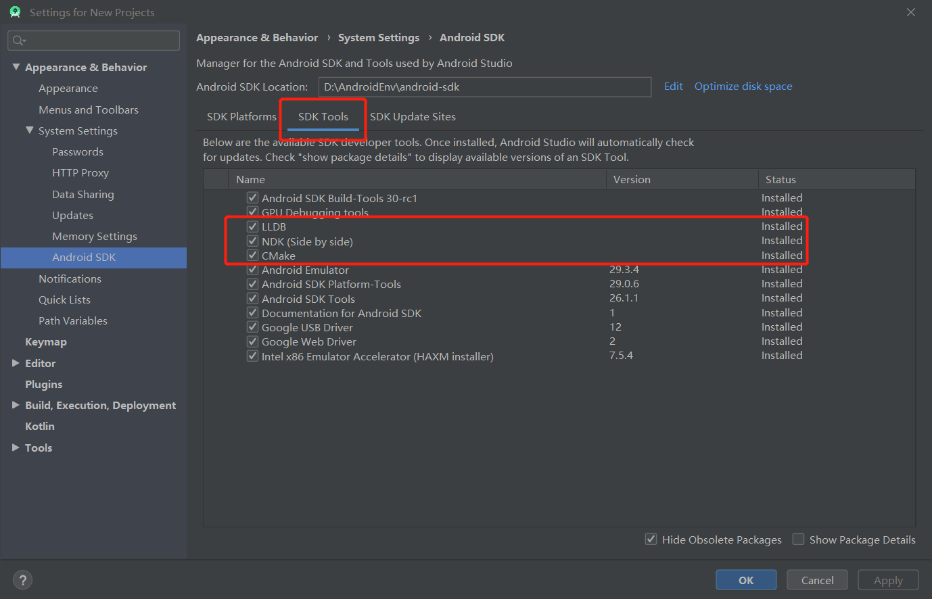Viewport: 932px width, 599px height.
Task: Click the Cancel button
Action: pyautogui.click(x=817, y=580)
